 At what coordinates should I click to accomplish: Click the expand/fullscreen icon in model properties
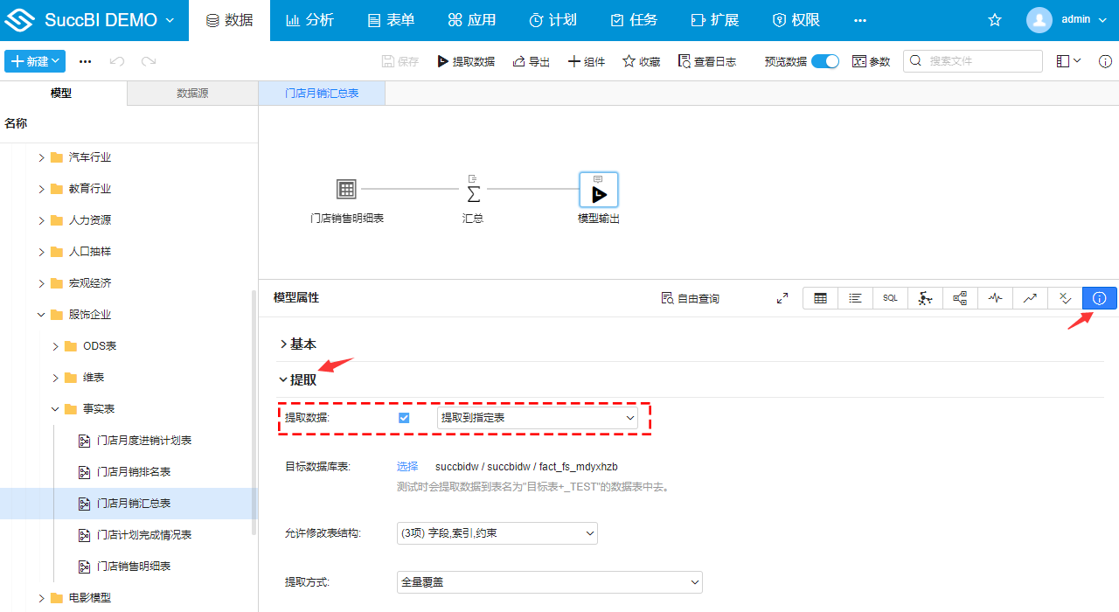click(782, 297)
